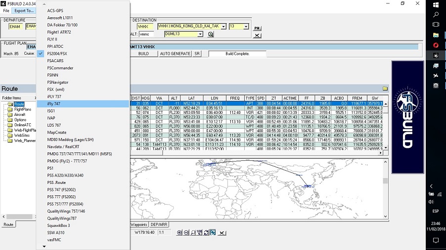Click the monitor app icon in taskbar
Screen dimensions: 446x250
click(x=436, y=66)
